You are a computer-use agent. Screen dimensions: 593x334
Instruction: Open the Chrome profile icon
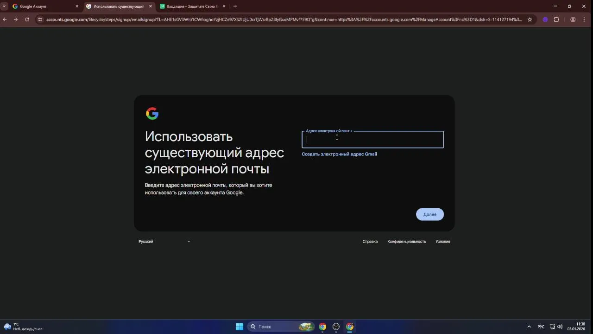pos(573,19)
